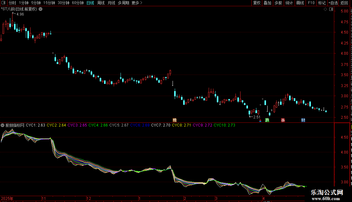Viewport: 352px width, 202px height.
Task: Switch to the 30分钟 period tab
Action: coord(64,3)
